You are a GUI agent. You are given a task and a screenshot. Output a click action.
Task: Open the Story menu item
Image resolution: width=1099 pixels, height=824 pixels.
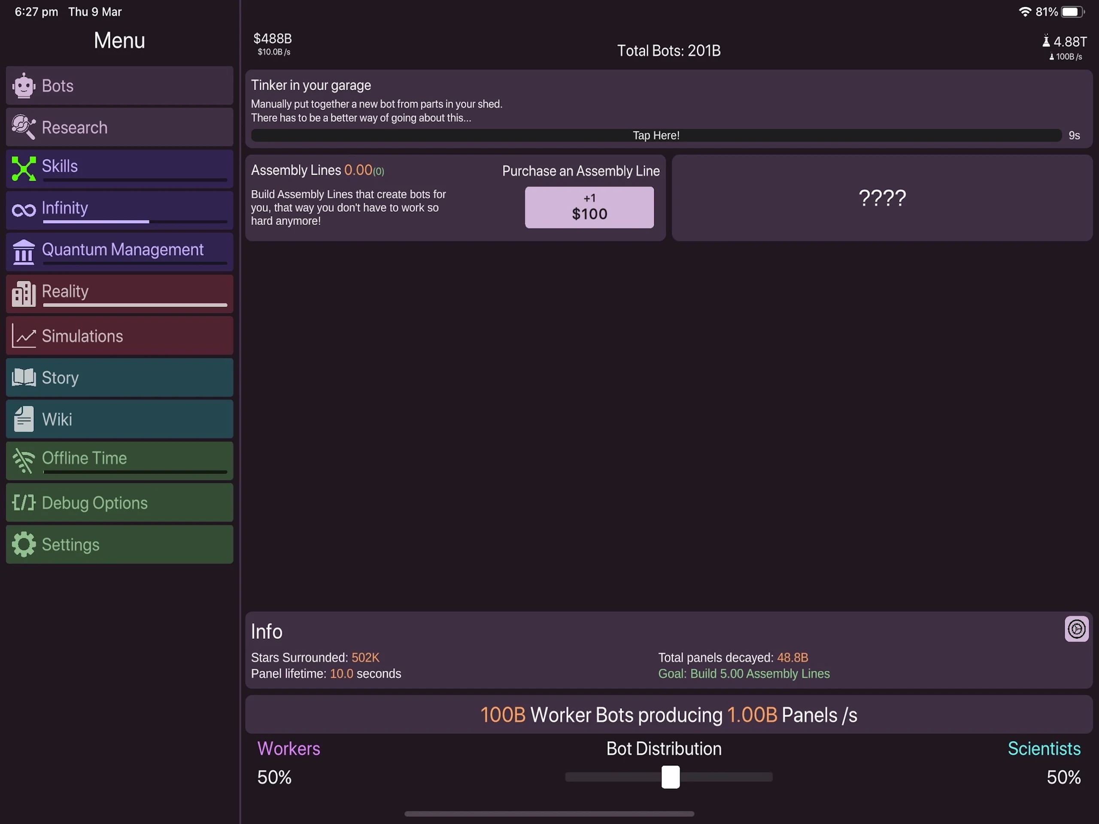[119, 378]
